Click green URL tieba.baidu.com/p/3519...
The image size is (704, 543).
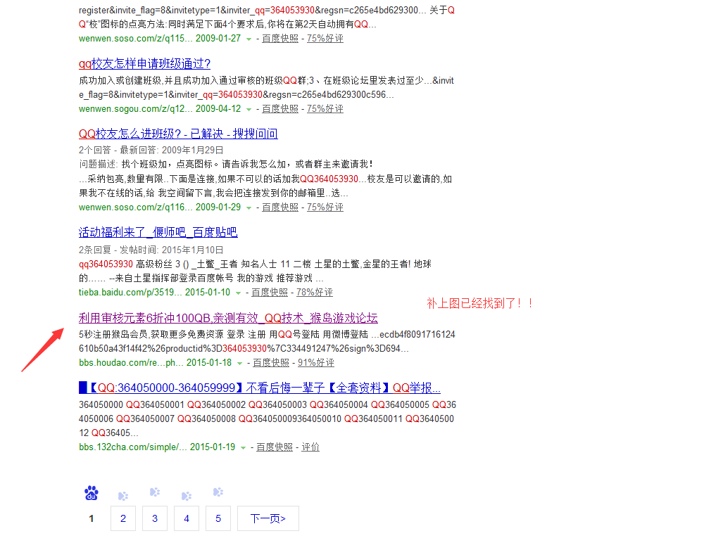130,293
